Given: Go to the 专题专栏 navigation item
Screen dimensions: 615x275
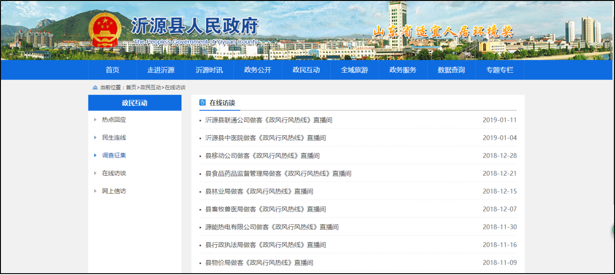Looking at the screenshot, I should [x=499, y=70].
